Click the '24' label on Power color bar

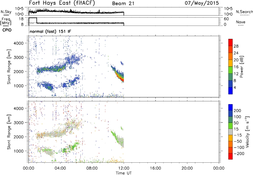(x=236, y=53)
